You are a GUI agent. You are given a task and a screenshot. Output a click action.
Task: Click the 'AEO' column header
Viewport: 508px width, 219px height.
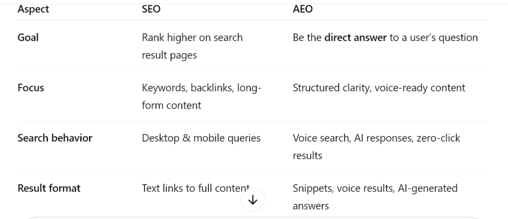(303, 9)
